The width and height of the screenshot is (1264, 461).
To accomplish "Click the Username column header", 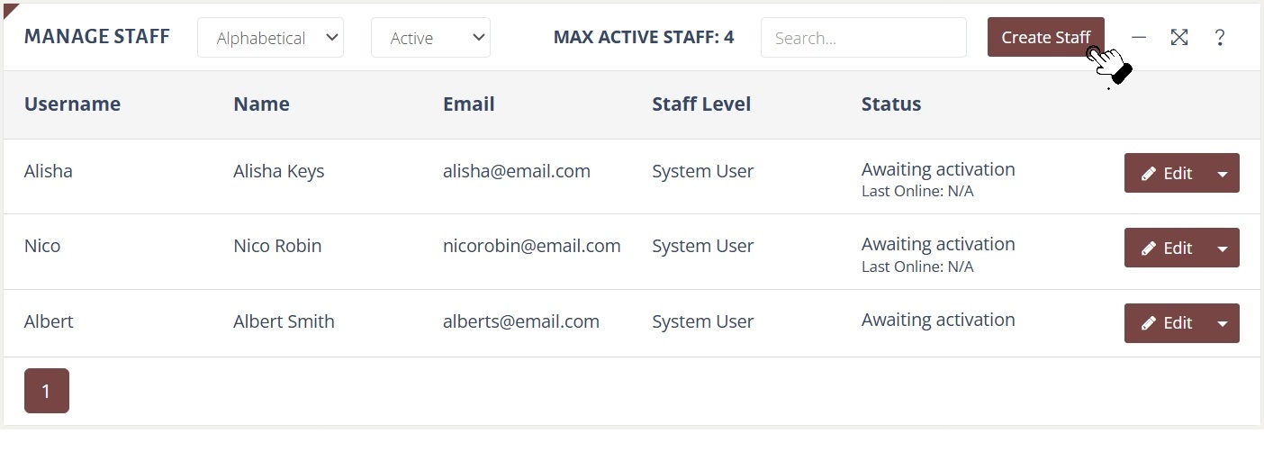I will 72,104.
